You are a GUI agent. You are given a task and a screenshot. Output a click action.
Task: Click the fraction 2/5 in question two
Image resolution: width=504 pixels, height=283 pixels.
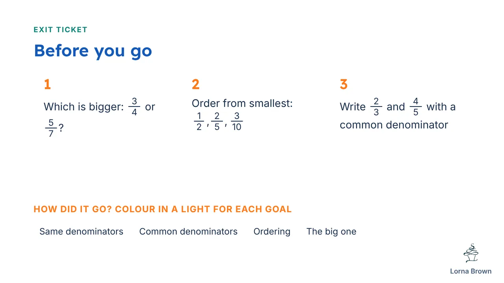click(217, 121)
